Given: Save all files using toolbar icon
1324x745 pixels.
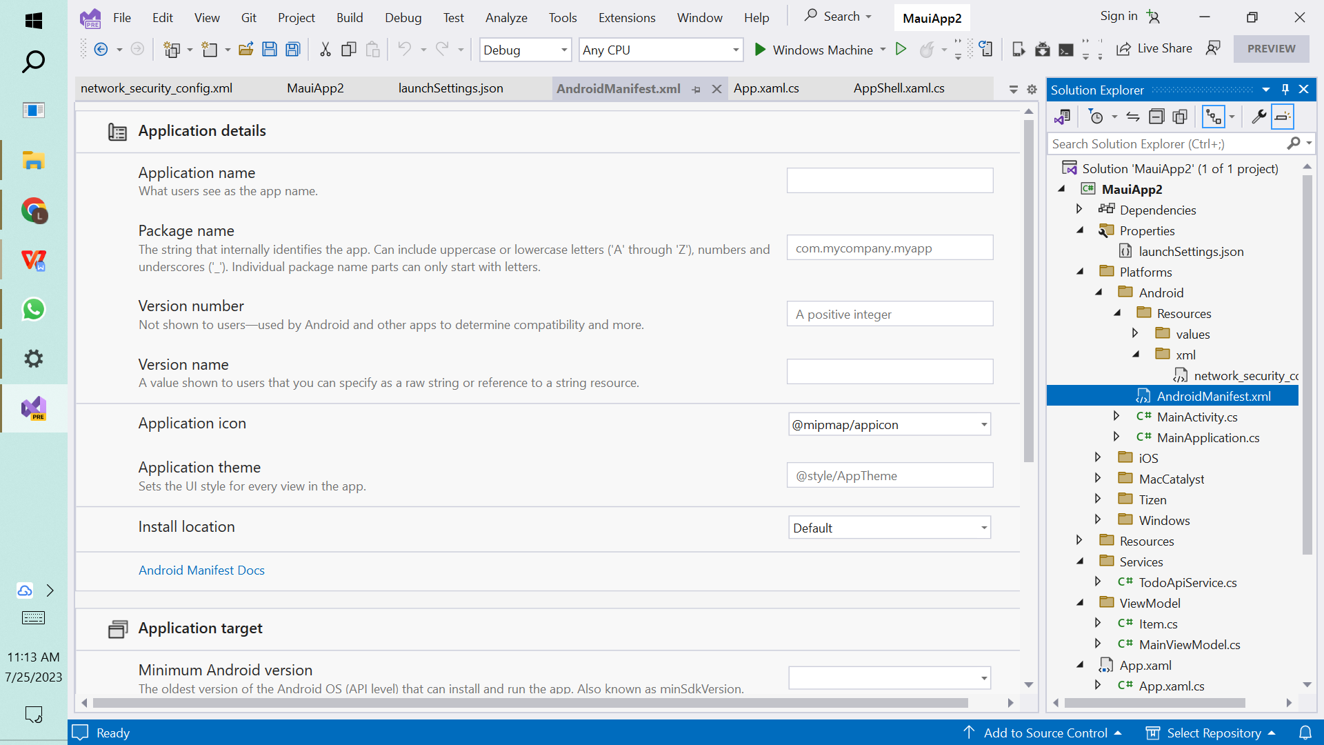Looking at the screenshot, I should pyautogui.click(x=292, y=49).
